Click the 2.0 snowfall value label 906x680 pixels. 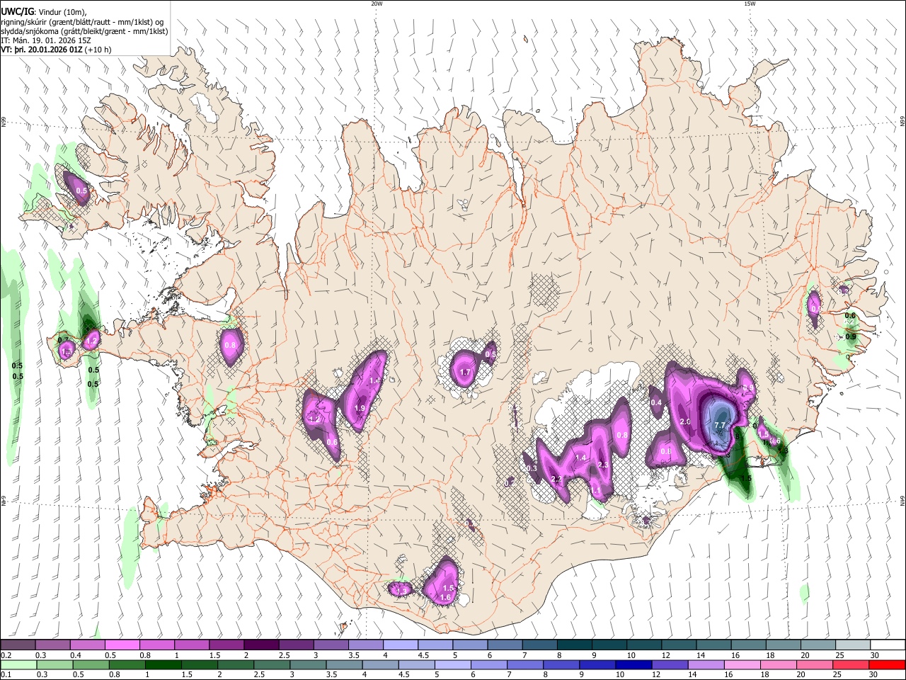tap(684, 421)
